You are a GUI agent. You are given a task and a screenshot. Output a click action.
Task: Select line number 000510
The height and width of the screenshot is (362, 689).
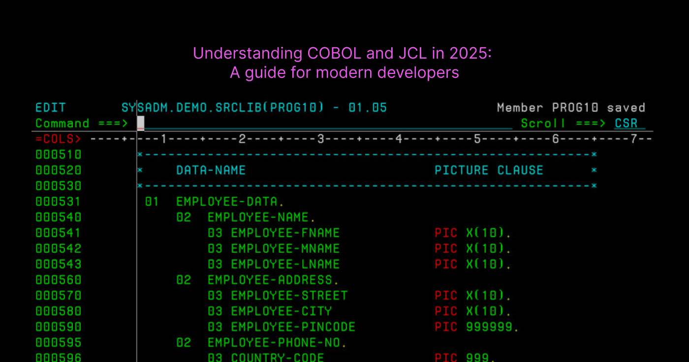[x=59, y=155]
